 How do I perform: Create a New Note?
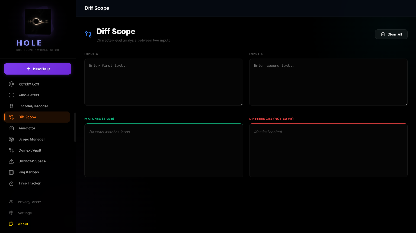click(38, 69)
